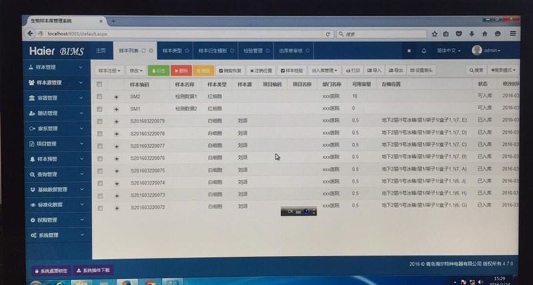Check the select-all checkbox in table header

pyautogui.click(x=99, y=85)
